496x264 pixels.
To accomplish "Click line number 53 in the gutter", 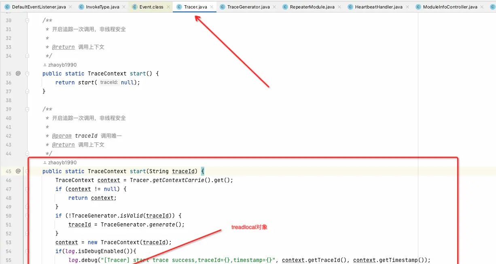I will tap(8, 242).
